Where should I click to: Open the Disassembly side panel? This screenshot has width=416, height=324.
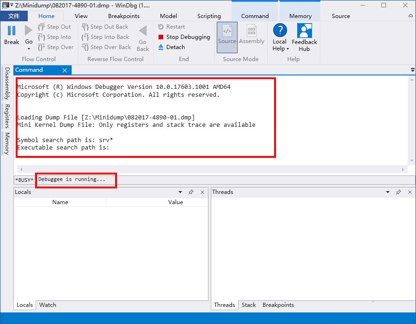pyautogui.click(x=7, y=83)
